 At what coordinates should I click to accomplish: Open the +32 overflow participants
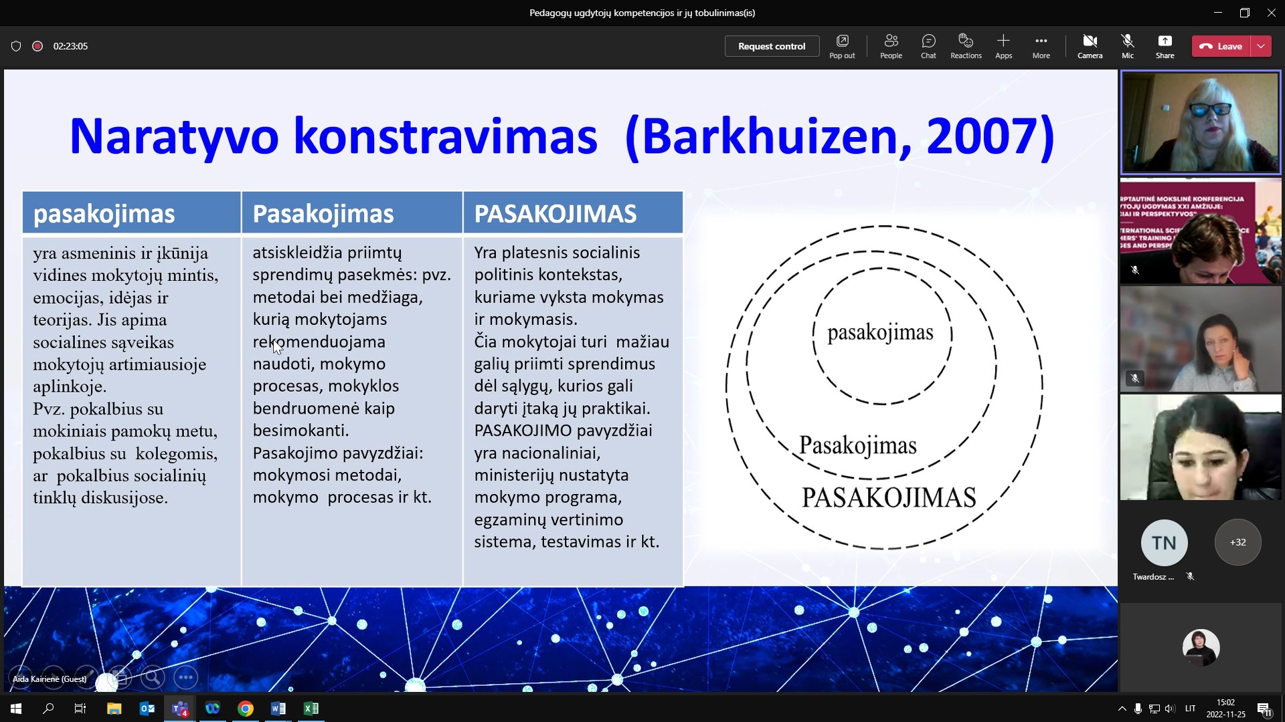tap(1237, 542)
